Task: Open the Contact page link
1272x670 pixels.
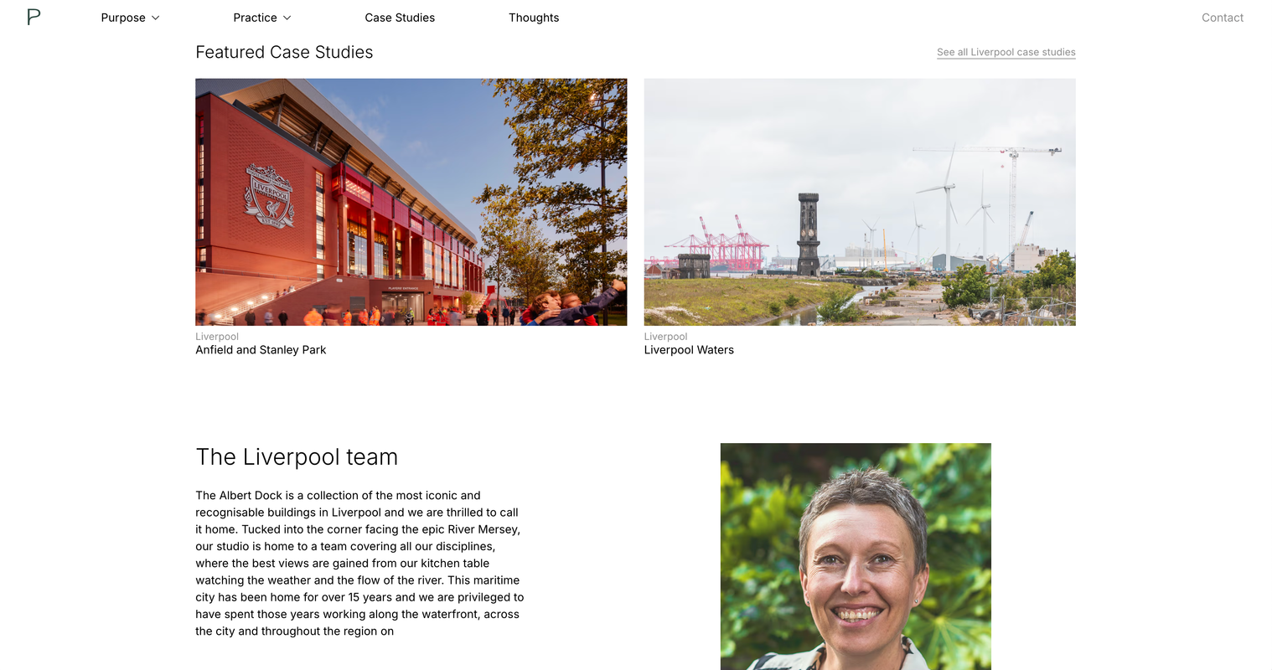Action: (1223, 18)
